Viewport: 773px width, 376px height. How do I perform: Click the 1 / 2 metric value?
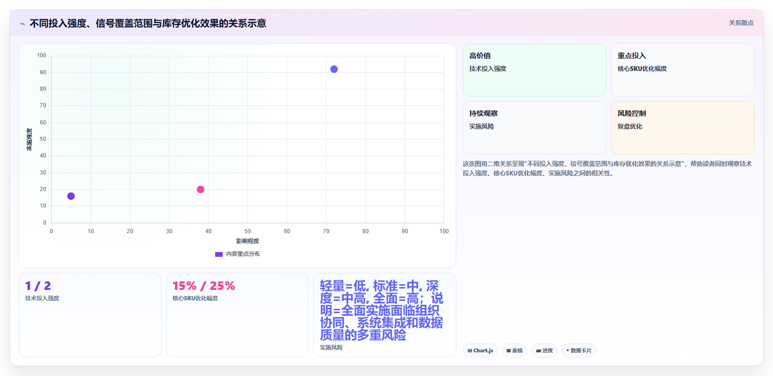pos(38,286)
